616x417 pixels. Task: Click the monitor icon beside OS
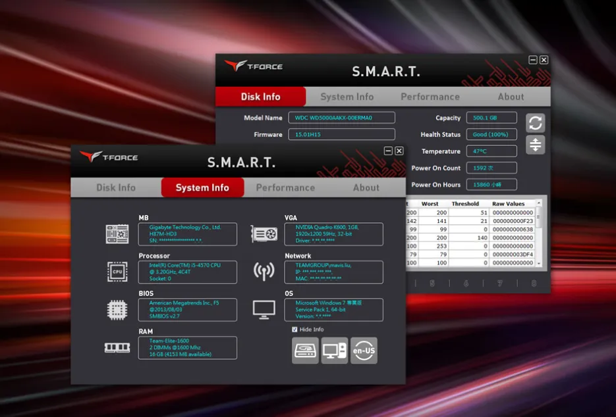point(264,309)
